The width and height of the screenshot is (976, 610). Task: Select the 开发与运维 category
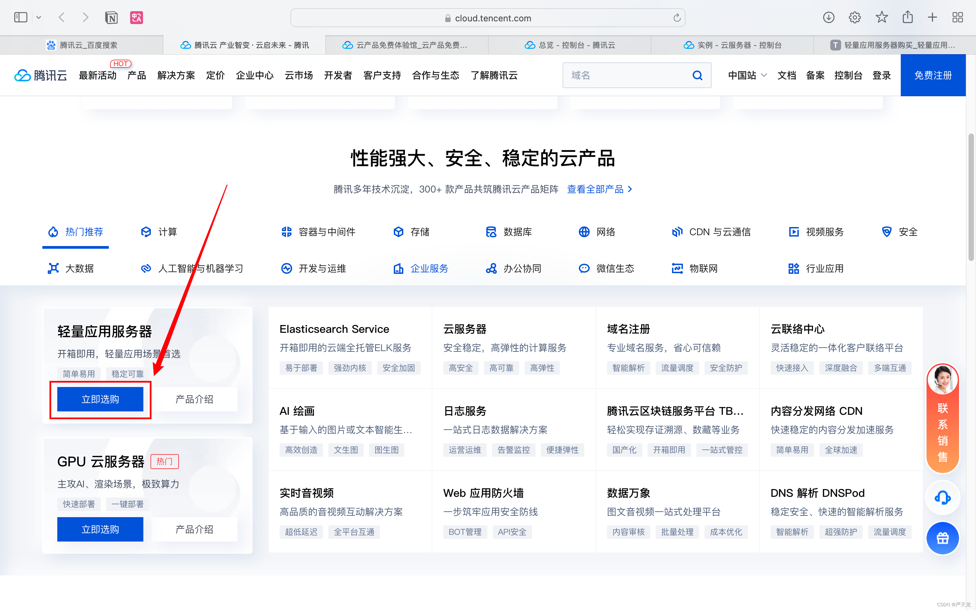pos(313,268)
